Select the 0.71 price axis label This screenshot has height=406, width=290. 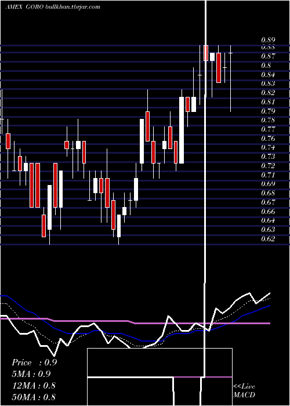268,175
